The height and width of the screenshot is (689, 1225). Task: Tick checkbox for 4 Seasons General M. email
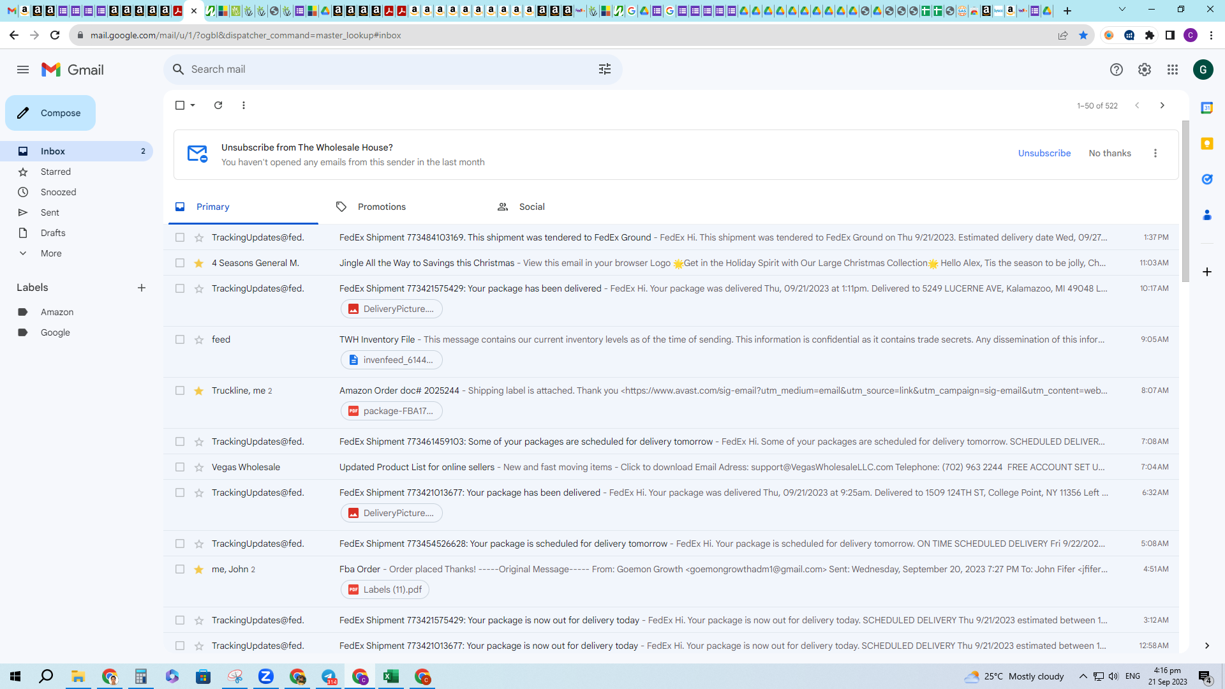point(180,263)
